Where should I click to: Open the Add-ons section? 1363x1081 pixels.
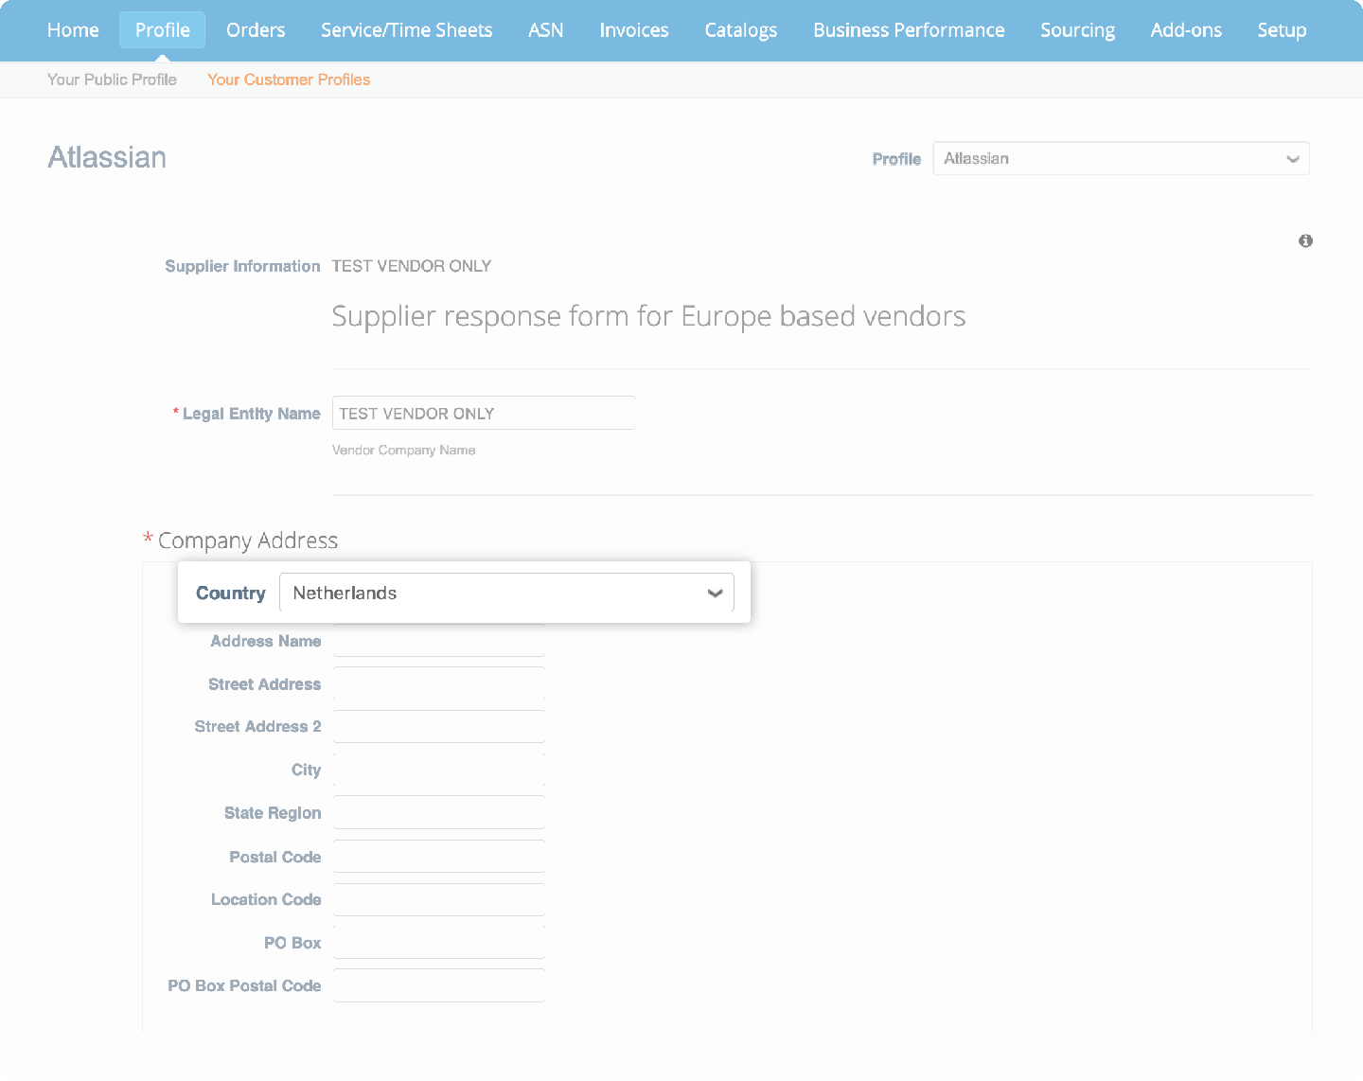(1186, 29)
